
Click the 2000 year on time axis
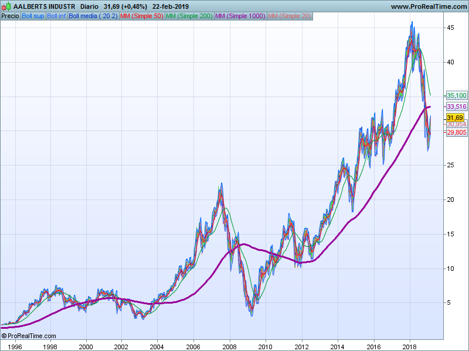tap(86, 347)
